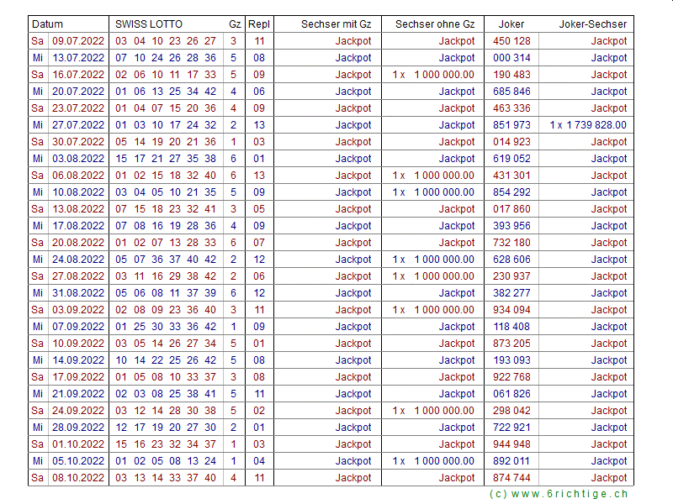The height and width of the screenshot is (504, 673).
Task: Click numbers 03 13 14 33 37 40
Action: pyautogui.click(x=166, y=478)
